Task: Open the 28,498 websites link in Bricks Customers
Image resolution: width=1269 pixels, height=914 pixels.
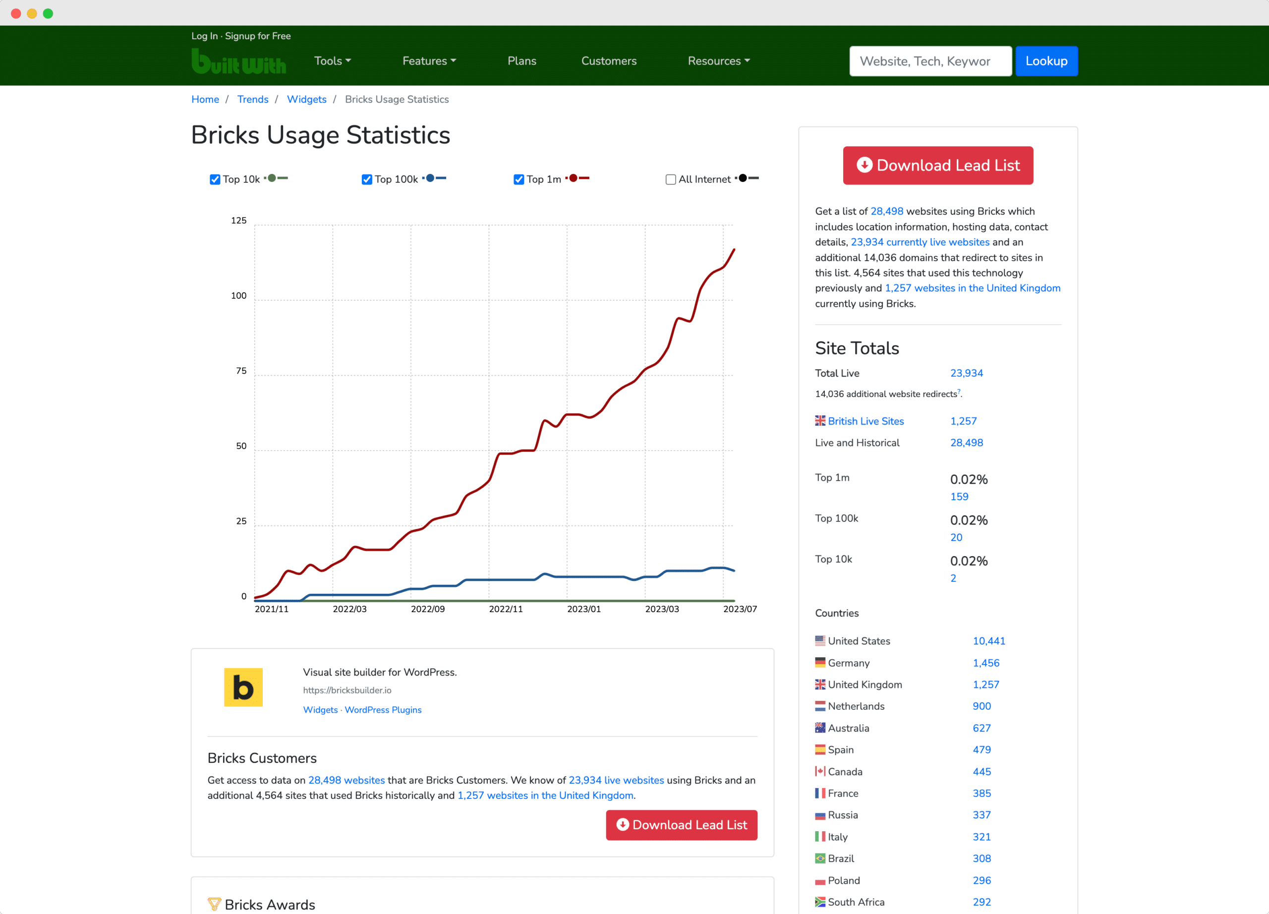Action: [346, 780]
